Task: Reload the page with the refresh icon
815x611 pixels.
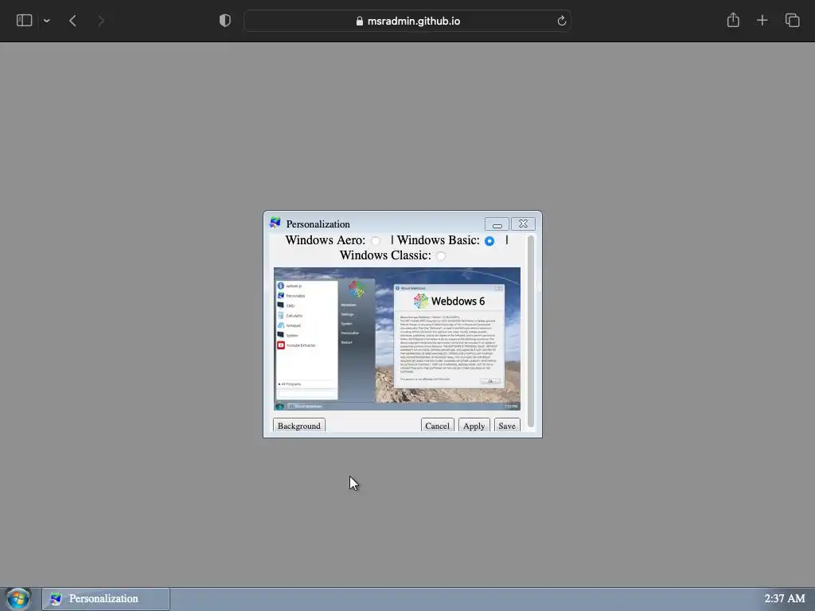Action: (x=561, y=21)
